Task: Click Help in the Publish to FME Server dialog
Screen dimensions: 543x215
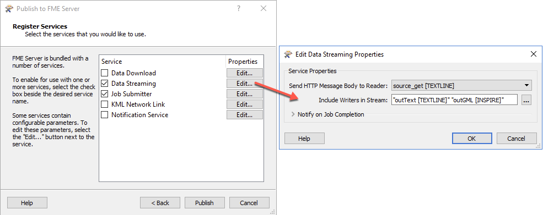Action: 27,203
